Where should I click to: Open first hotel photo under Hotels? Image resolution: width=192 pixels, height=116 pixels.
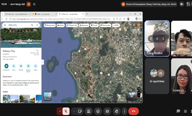tap(11, 99)
